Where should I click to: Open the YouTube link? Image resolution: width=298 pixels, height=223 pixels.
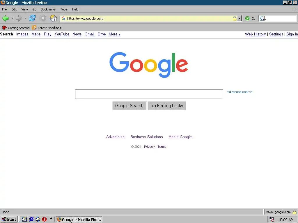[62, 34]
